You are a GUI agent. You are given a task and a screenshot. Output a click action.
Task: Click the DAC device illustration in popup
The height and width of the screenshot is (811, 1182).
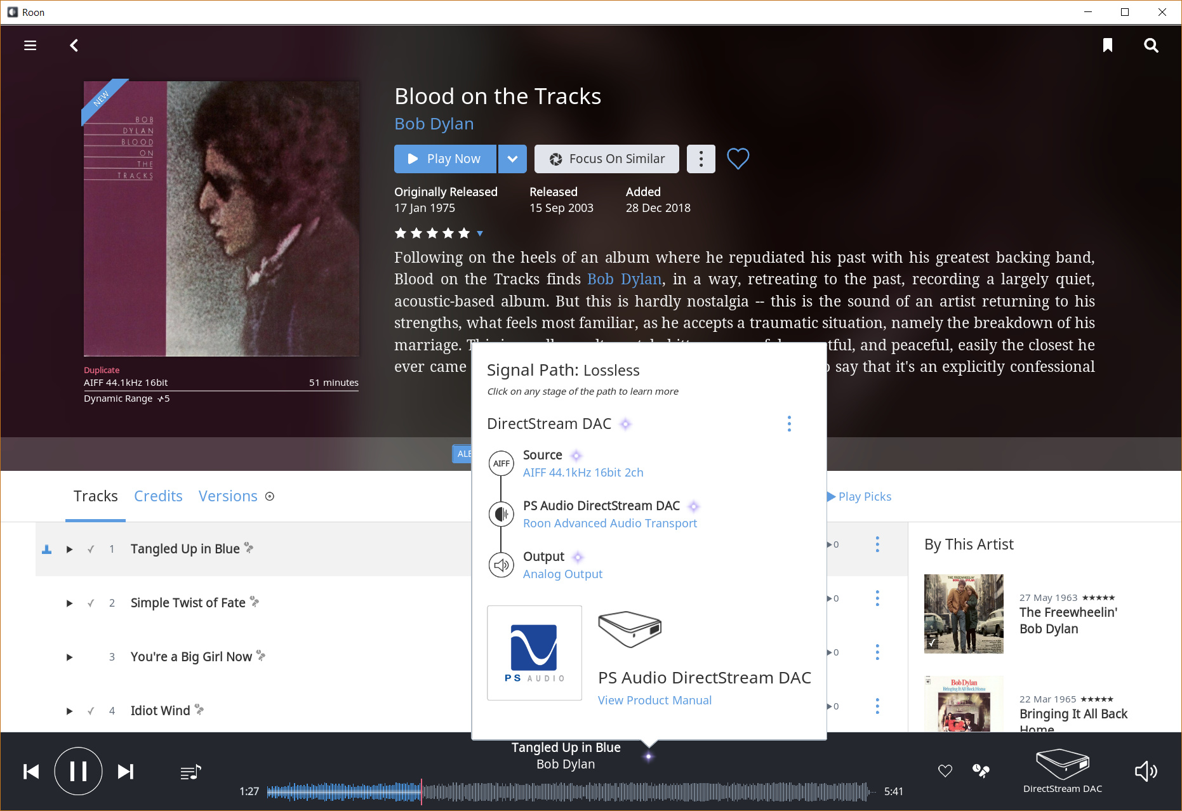(630, 629)
